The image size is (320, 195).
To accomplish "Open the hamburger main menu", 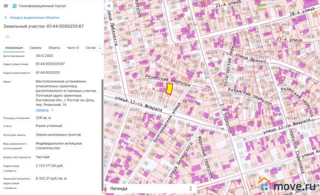I will tap(6, 6).
